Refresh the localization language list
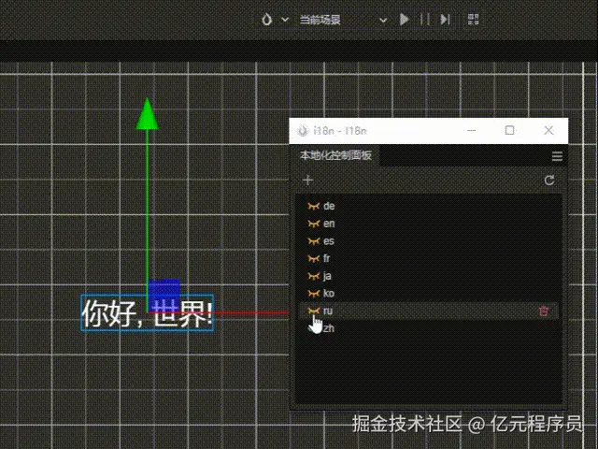Viewport: 598px width, 449px height. point(549,181)
